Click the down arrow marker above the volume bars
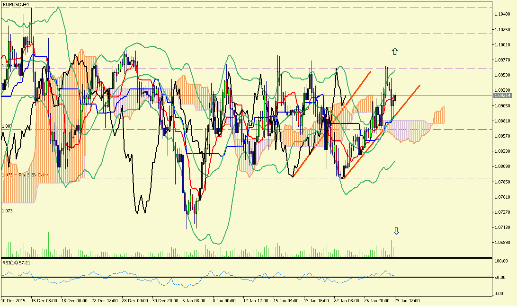The width and height of the screenshot is (517, 306). coord(396,231)
